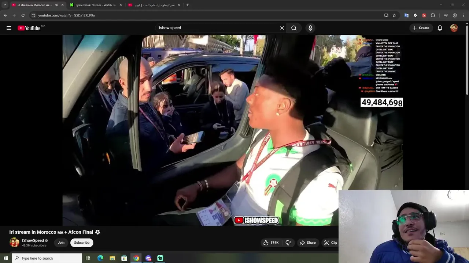Close the 'irl stream in Morocco' tab
The image size is (469, 263).
coord(62,5)
